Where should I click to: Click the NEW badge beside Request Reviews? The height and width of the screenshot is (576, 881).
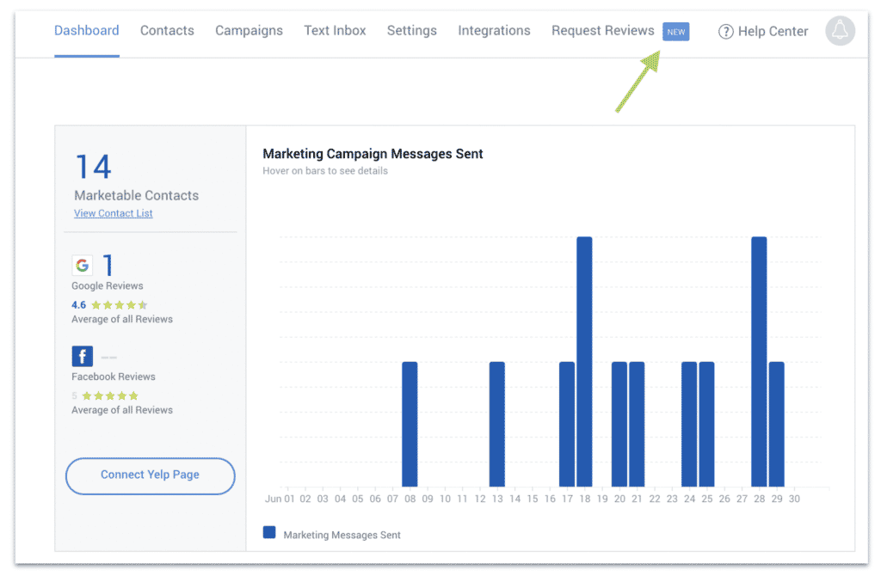click(676, 32)
